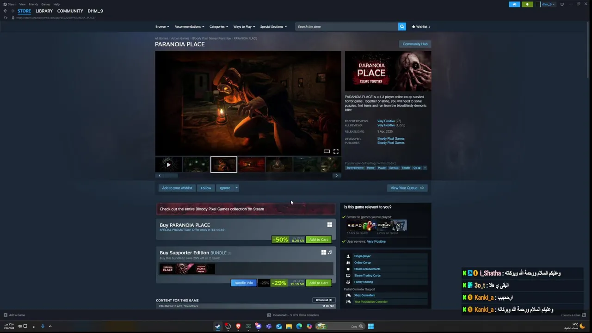Click the Steam Achievements feature icon
Image resolution: width=592 pixels, height=333 pixels.
click(348, 269)
